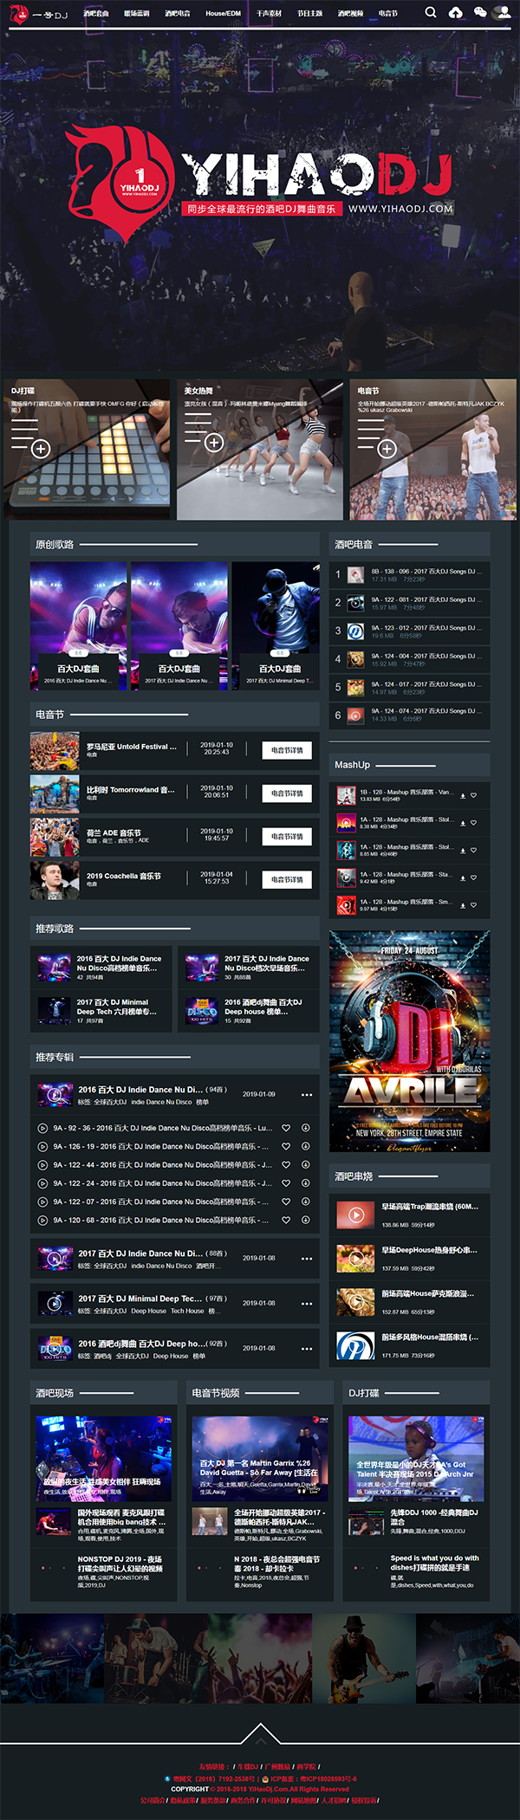Viewport: 520px width, 1820px height.
Task: Open 电音节详情 for 2019 Coachella 音乐节
Action: click(x=287, y=879)
